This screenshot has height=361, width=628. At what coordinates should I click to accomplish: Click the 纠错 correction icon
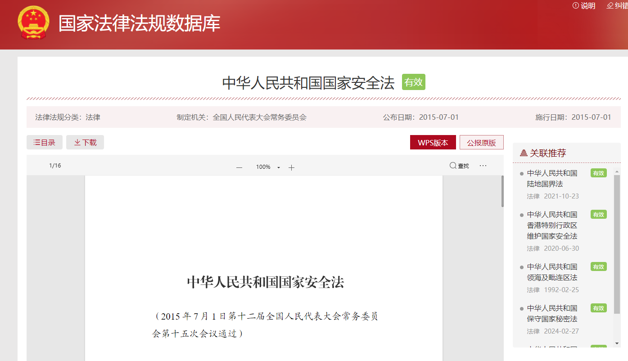[610, 5]
